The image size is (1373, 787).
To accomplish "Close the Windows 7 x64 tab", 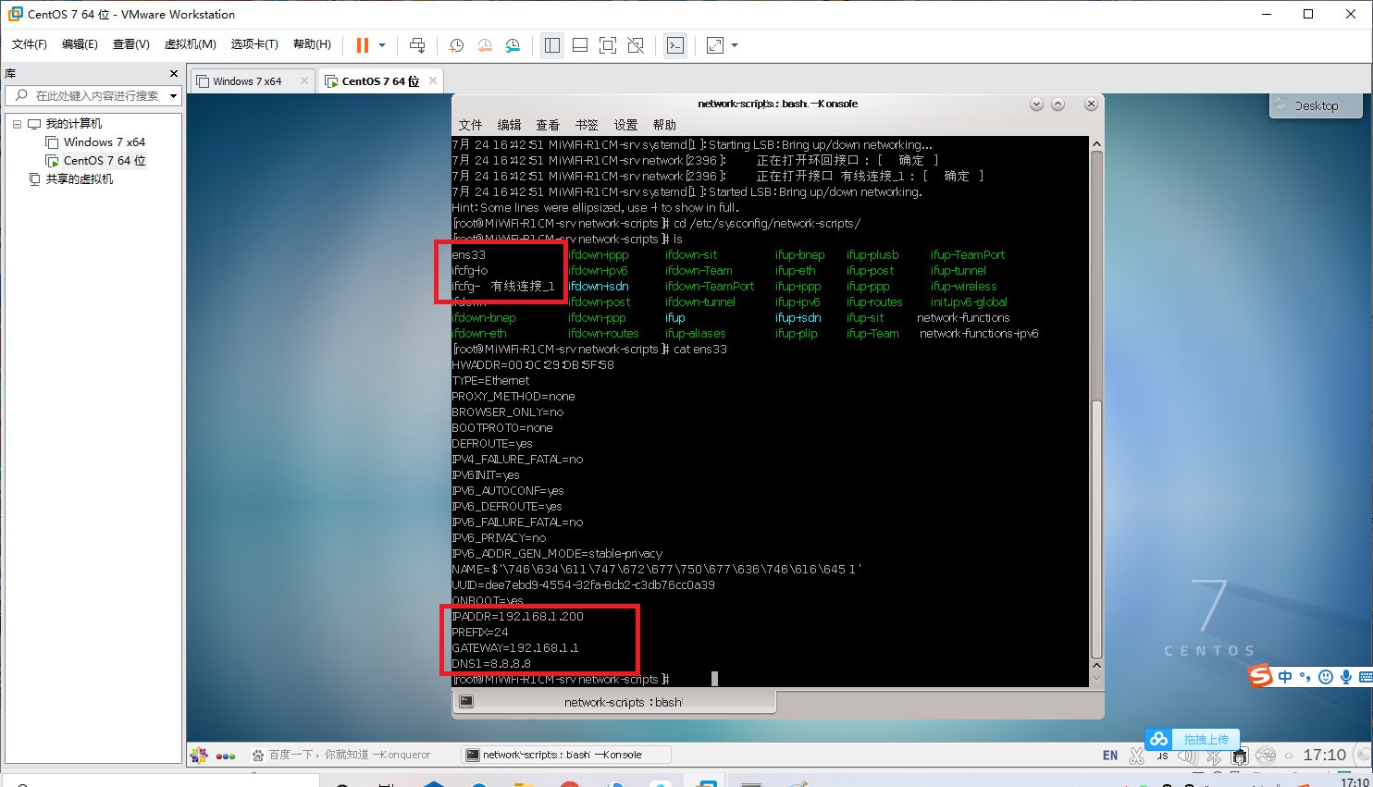I will pos(303,81).
